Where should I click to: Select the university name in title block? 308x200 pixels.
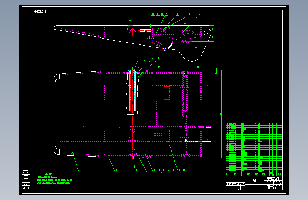[273, 178]
